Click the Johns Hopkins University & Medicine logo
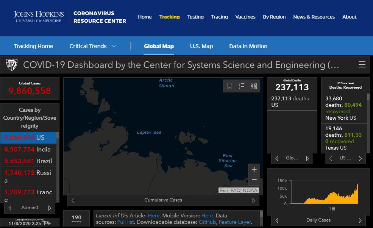This screenshot has width=373, height=228. (37, 17)
